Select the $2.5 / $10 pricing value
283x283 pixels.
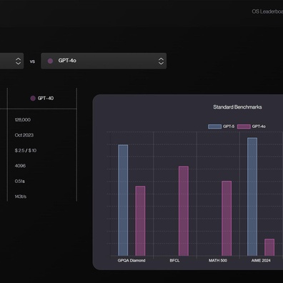[26, 151]
